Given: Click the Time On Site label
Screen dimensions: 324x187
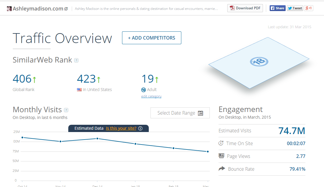Looking at the screenshot, I should coord(239,143).
